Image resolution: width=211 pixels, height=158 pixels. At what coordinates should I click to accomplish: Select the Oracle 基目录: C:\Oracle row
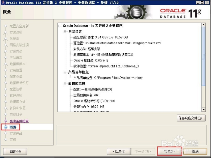(91, 61)
